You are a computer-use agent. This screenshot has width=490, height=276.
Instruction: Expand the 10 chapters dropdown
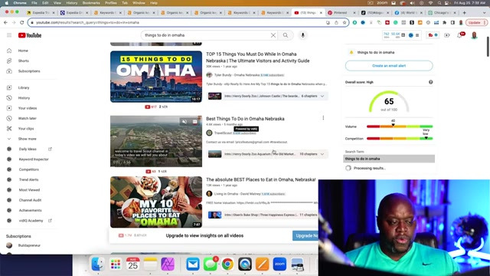tap(322, 154)
